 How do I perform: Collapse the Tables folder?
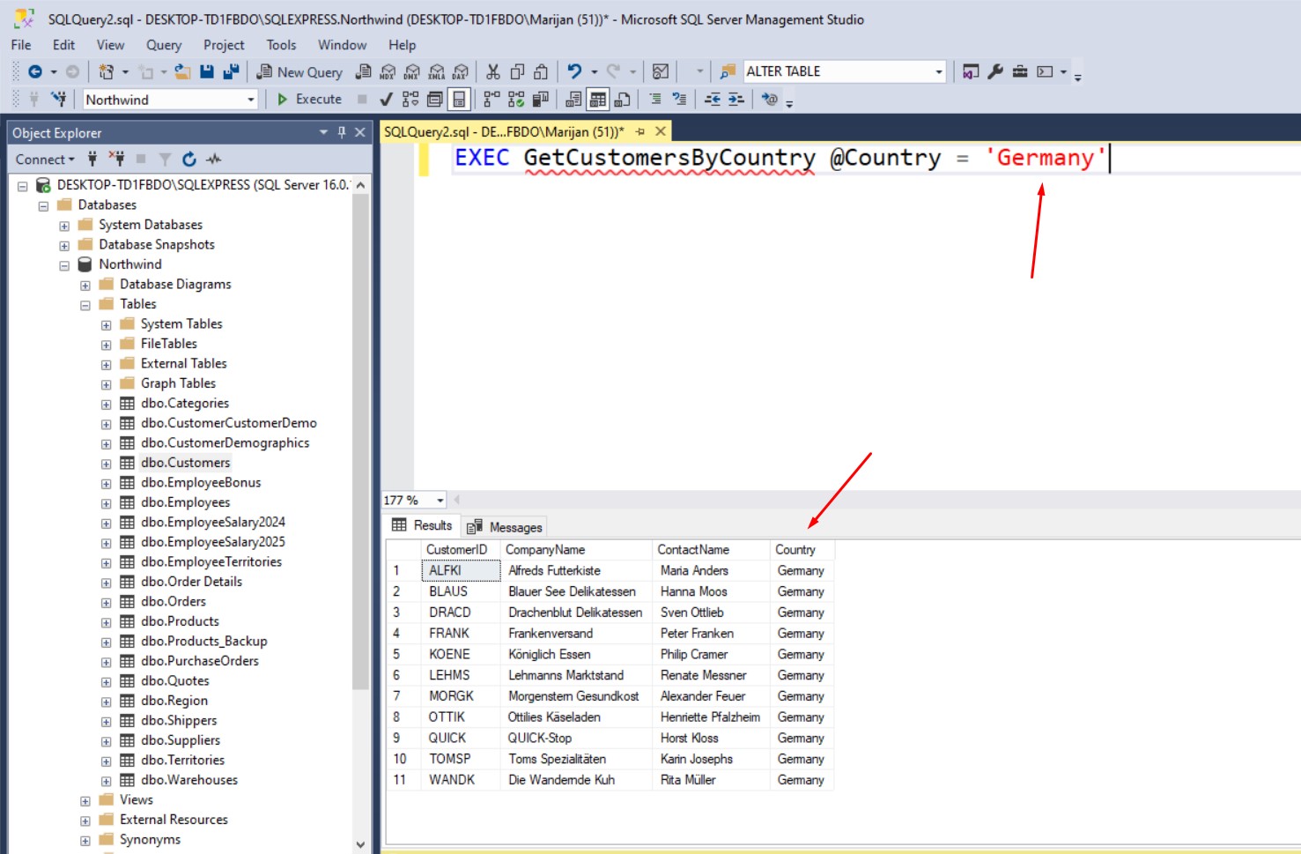(x=85, y=305)
